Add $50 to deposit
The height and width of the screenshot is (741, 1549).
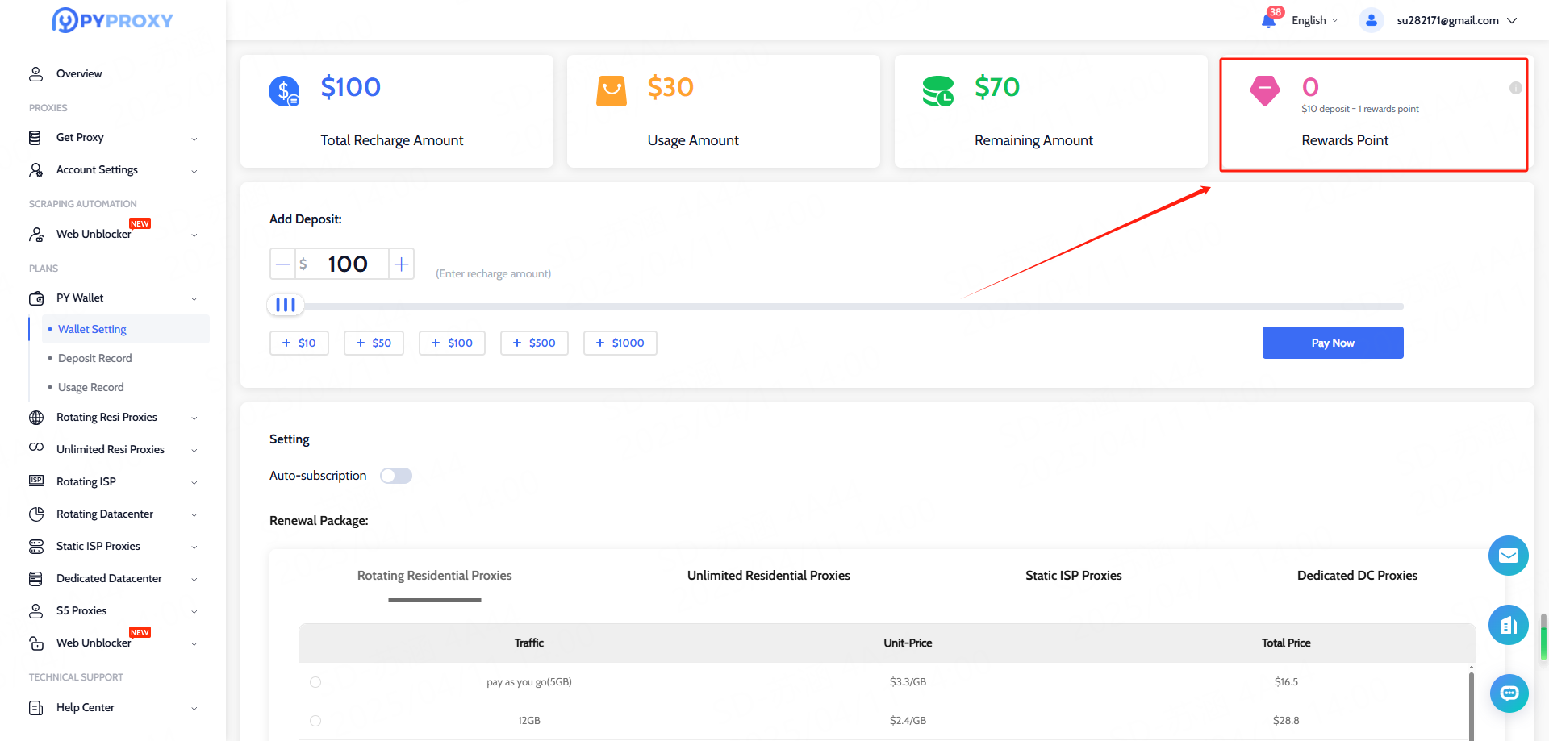[374, 343]
